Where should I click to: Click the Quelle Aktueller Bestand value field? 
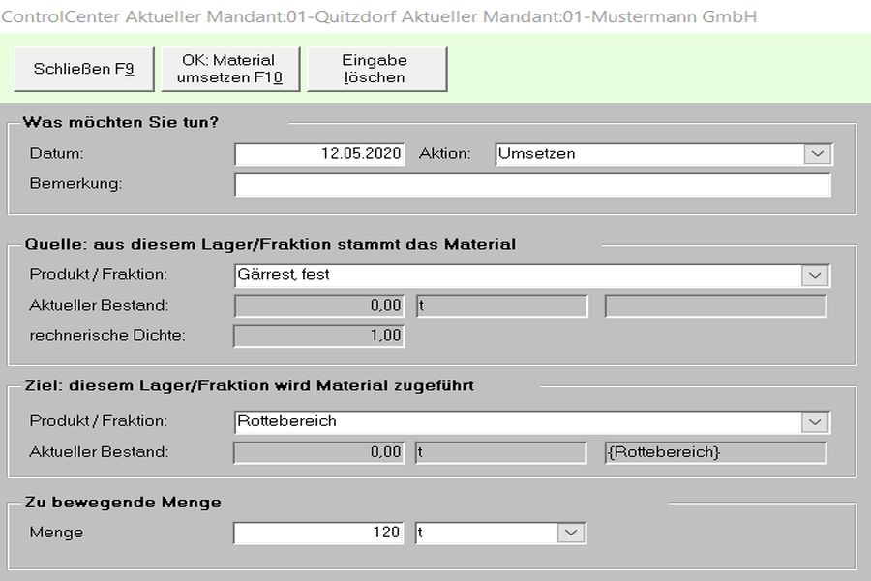point(318,306)
